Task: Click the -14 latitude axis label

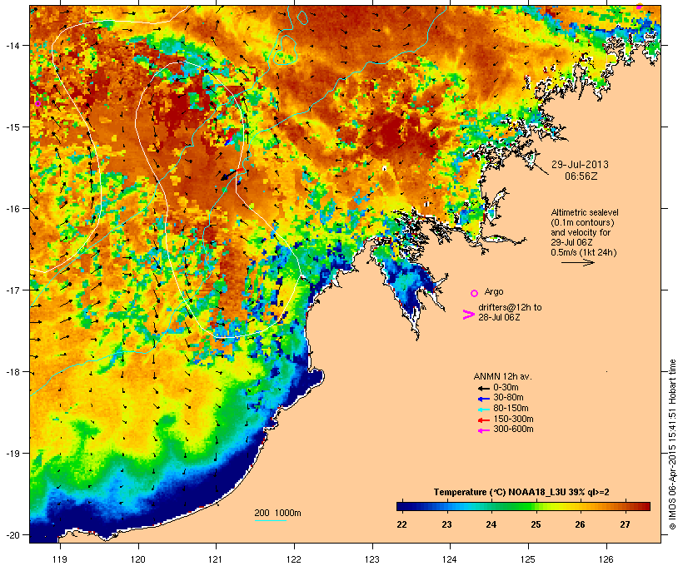Action: click(12, 46)
